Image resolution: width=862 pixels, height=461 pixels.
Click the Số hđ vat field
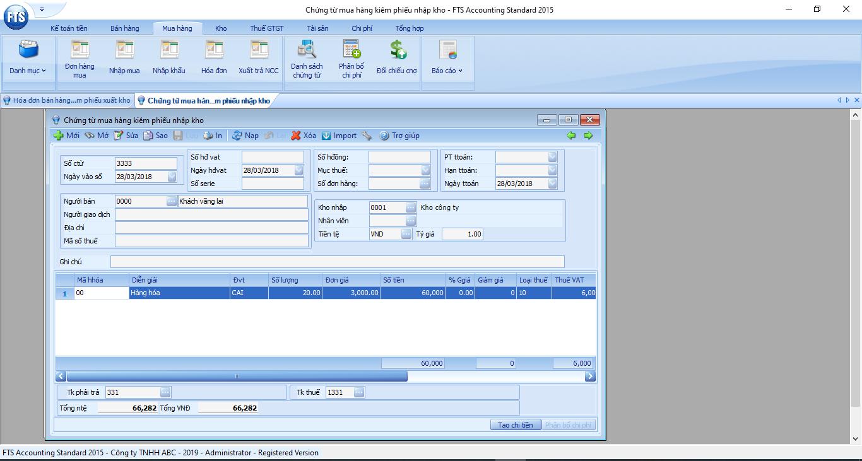[x=273, y=157]
